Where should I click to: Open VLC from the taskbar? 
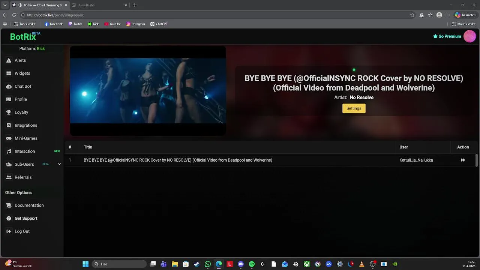click(x=361, y=264)
